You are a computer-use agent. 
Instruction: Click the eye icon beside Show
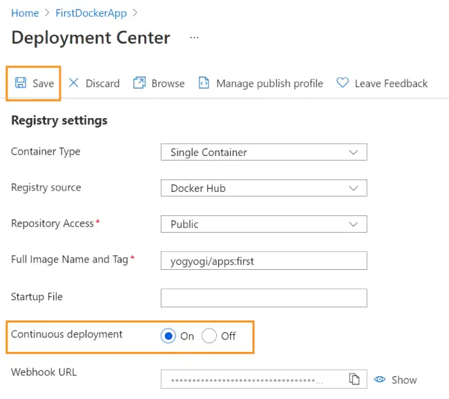(x=380, y=379)
